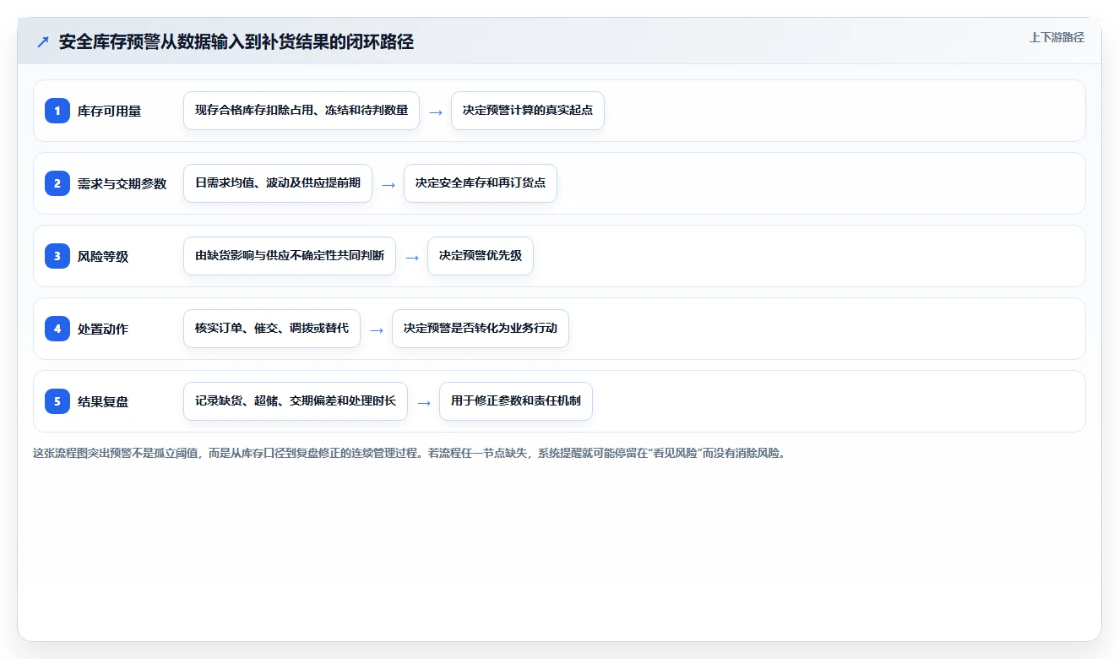The height and width of the screenshot is (659, 1119).
Task: Click step number 2 badge for 需求与交期参数
Action: pos(57,183)
